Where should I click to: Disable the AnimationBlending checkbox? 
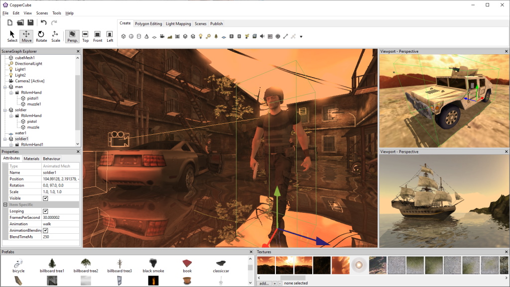[45, 230]
